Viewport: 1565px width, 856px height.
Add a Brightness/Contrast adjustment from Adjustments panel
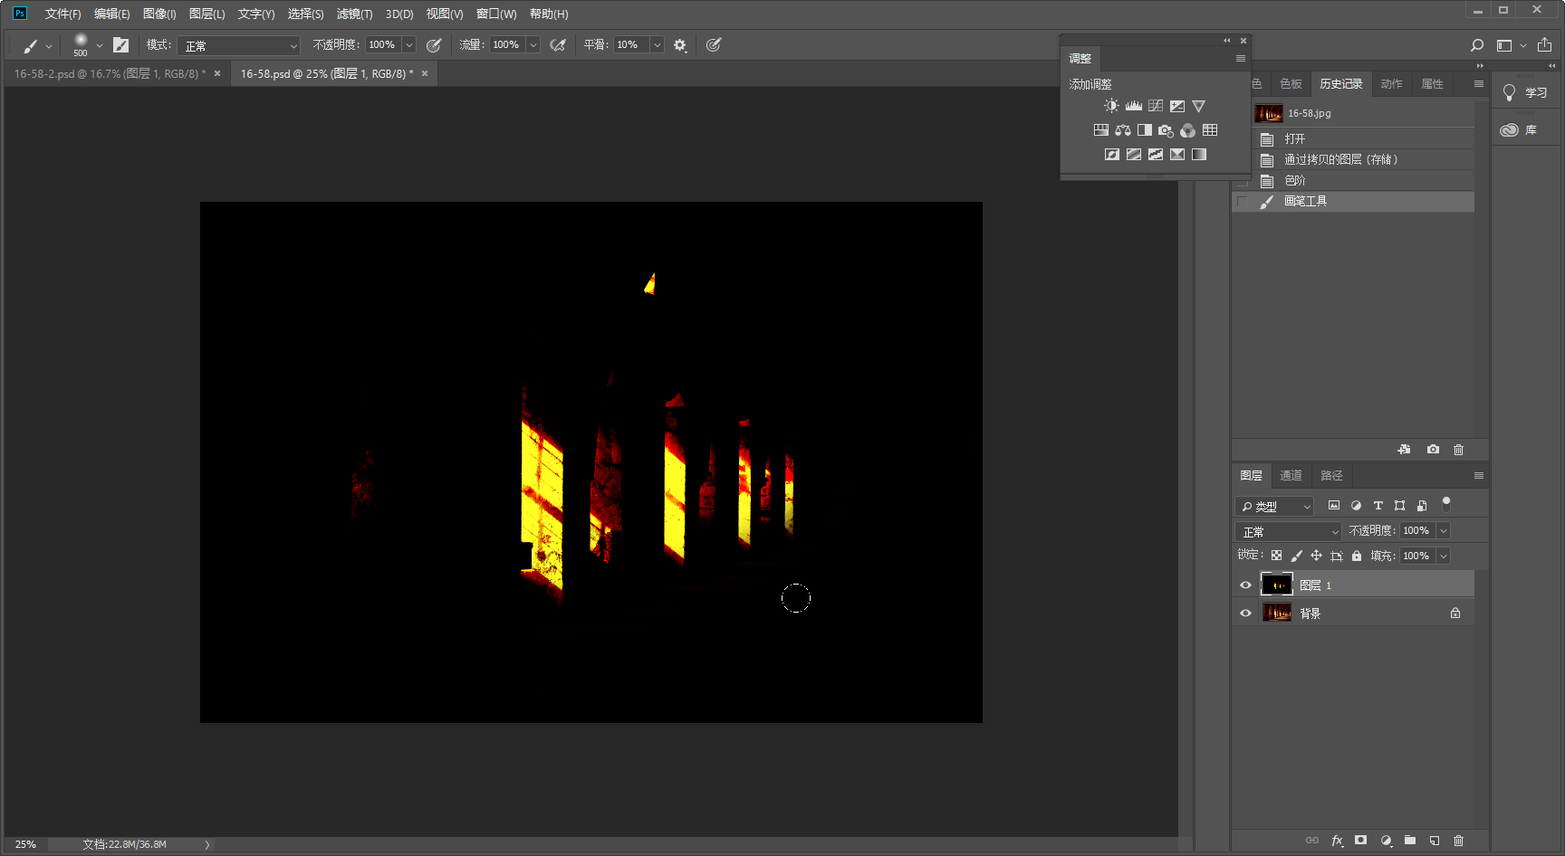tap(1111, 106)
